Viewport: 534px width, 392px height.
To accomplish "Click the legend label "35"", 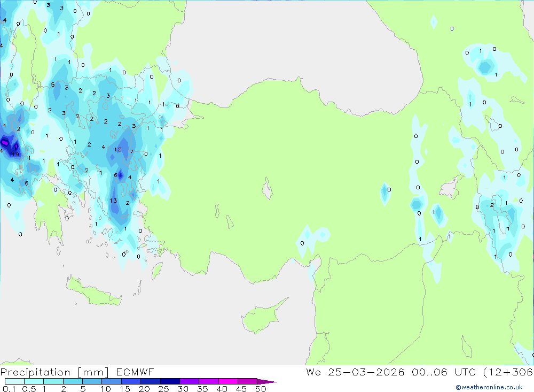I will [x=202, y=389].
